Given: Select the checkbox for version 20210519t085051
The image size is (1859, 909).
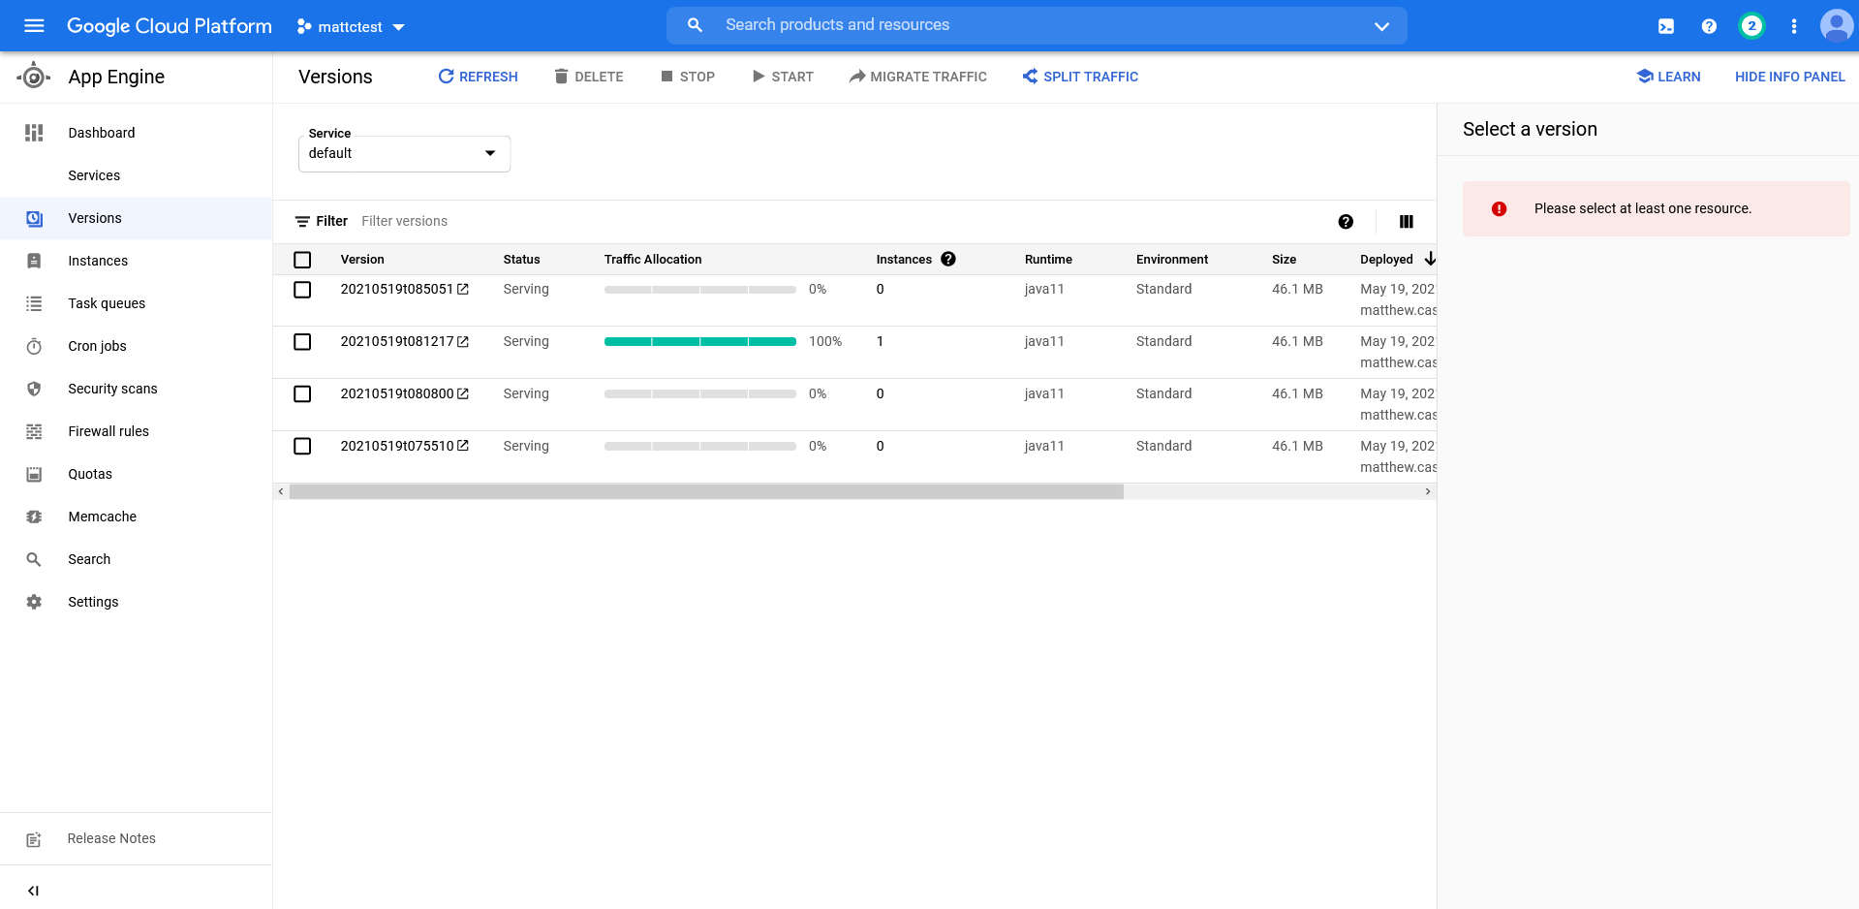Looking at the screenshot, I should [x=302, y=290].
